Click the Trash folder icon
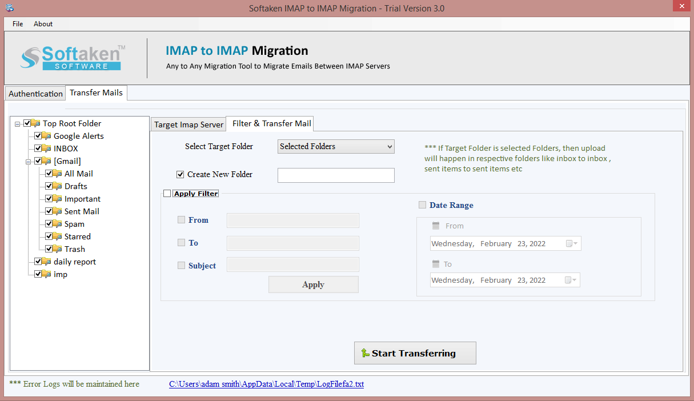The image size is (694, 401). pos(57,249)
